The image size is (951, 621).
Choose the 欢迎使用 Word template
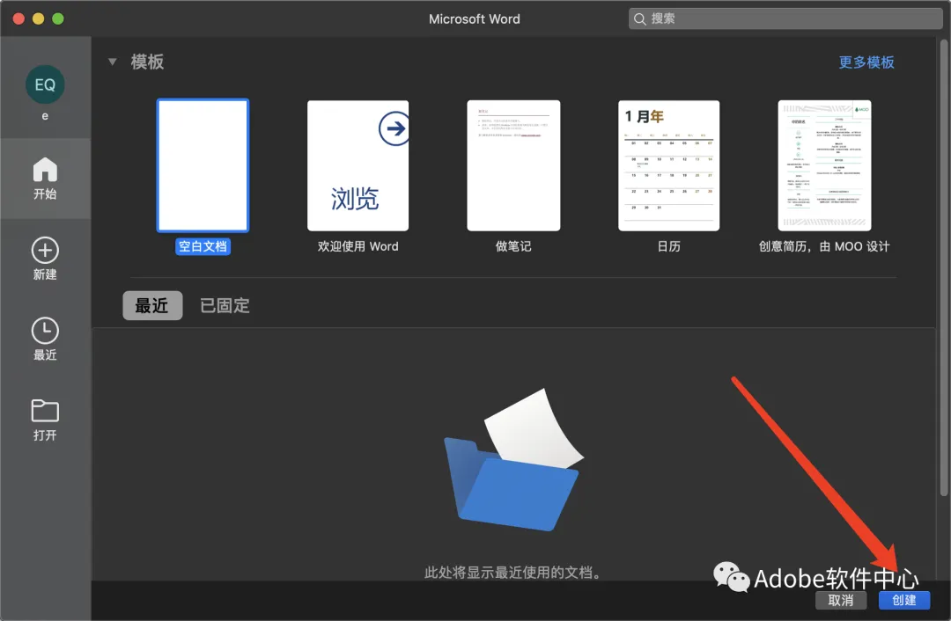358,165
